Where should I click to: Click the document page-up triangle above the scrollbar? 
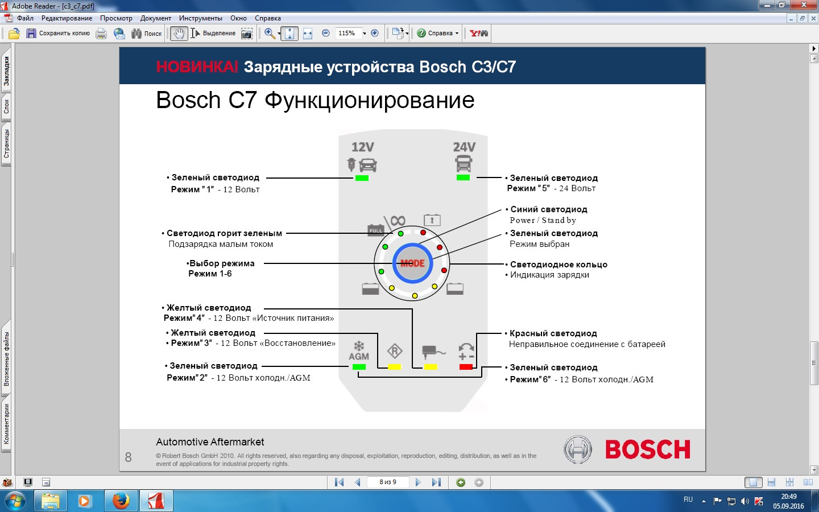tap(814, 49)
